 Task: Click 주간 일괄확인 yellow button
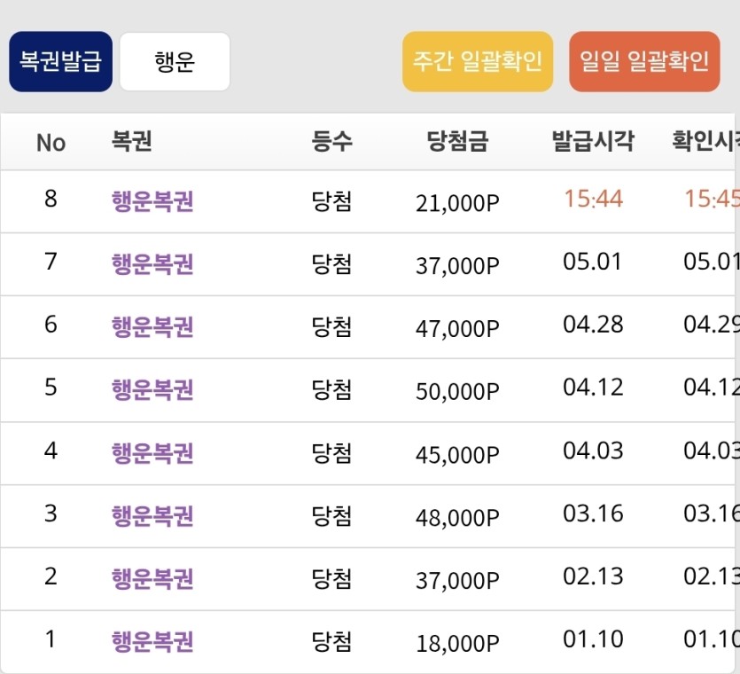478,61
